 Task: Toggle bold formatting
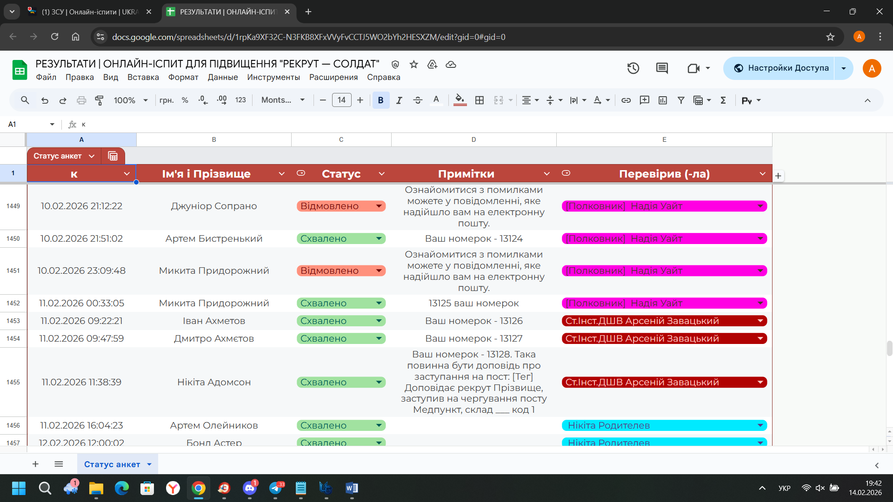(x=380, y=100)
